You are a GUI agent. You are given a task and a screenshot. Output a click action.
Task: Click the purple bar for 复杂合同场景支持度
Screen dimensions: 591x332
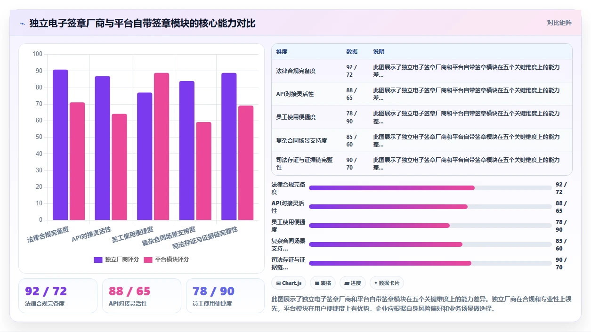(x=186, y=150)
